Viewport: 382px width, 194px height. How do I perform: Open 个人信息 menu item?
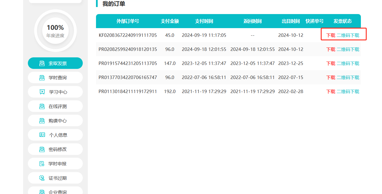55,135
